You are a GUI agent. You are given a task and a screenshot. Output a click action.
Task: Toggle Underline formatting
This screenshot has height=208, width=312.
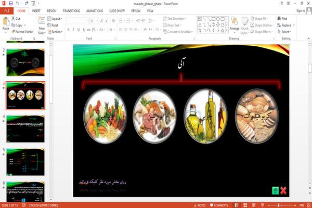coord(79,30)
